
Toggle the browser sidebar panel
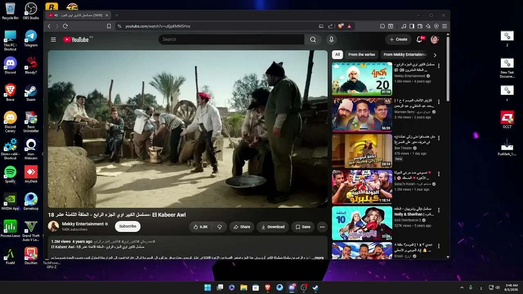(412, 26)
